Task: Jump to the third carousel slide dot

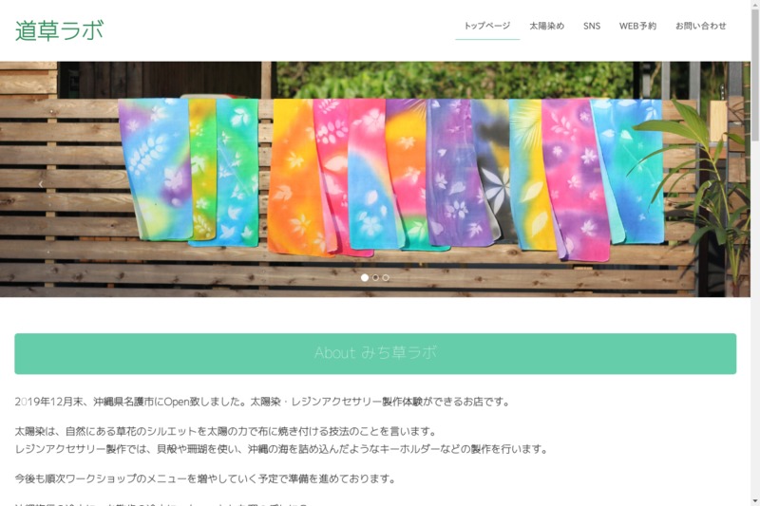Action: [386, 277]
